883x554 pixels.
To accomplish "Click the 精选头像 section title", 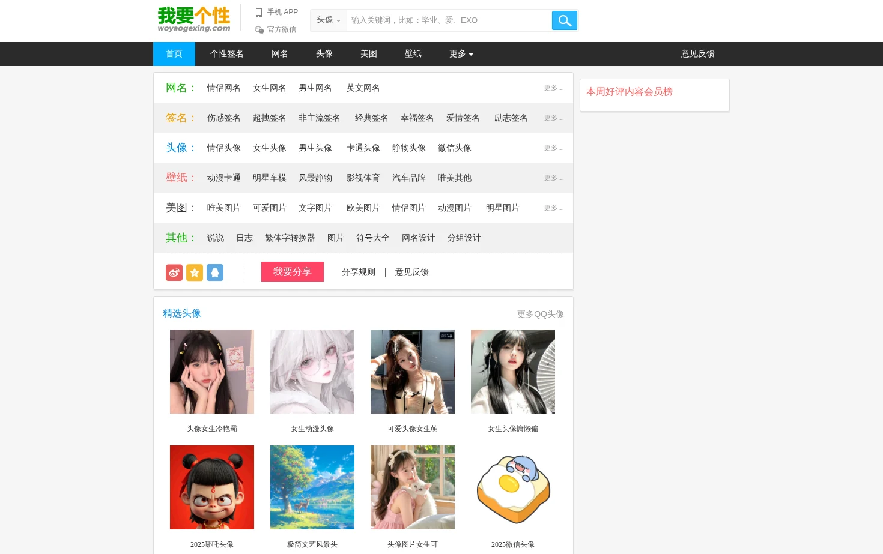I will [x=181, y=313].
